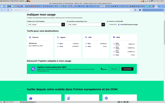165x103 pixels.
Task: Click the SMS chat bubble icon
Action: point(86,37)
